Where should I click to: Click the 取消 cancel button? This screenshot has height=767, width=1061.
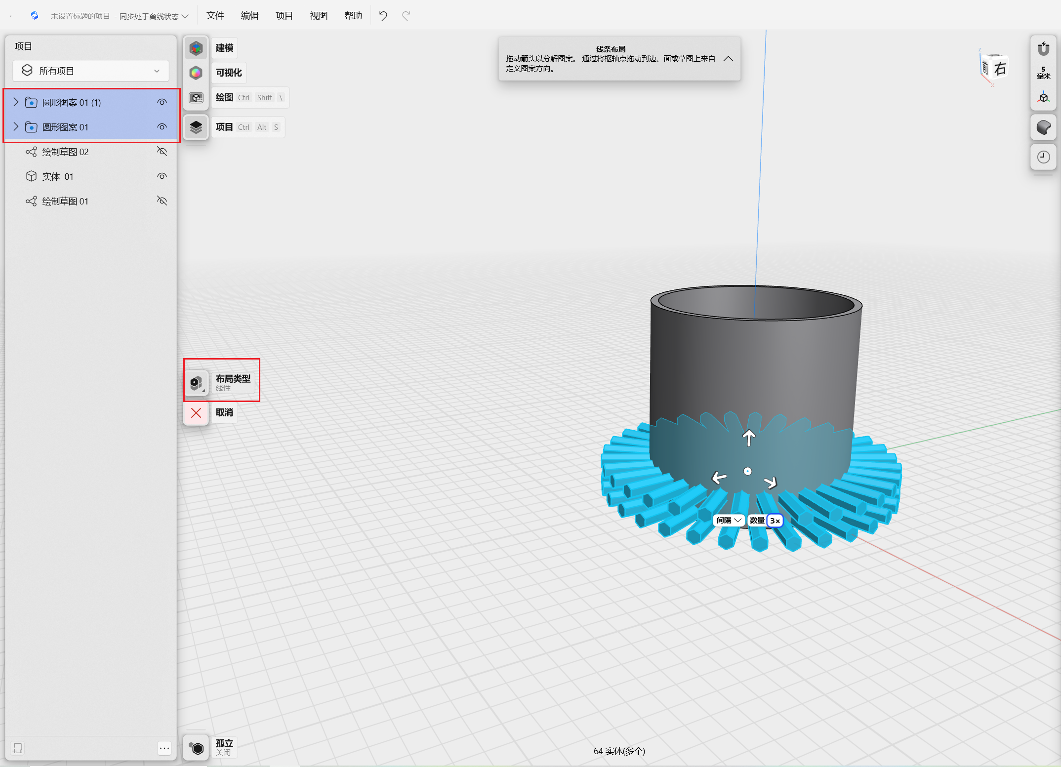(196, 413)
